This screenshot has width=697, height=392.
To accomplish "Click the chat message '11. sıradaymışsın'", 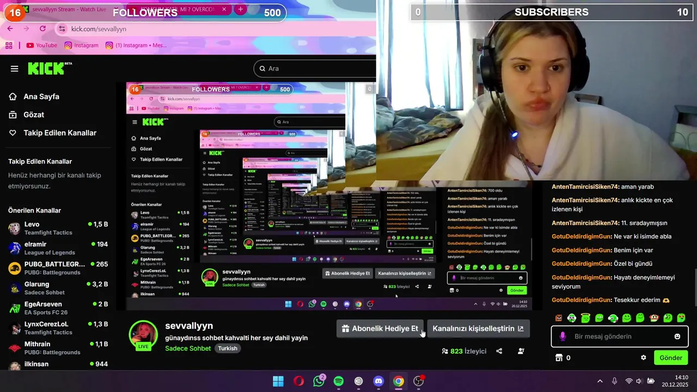I will [x=609, y=223].
